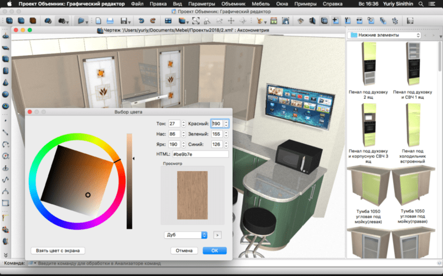Zoom to fit all icon
This screenshot has width=443, height=276.
click(195, 21)
